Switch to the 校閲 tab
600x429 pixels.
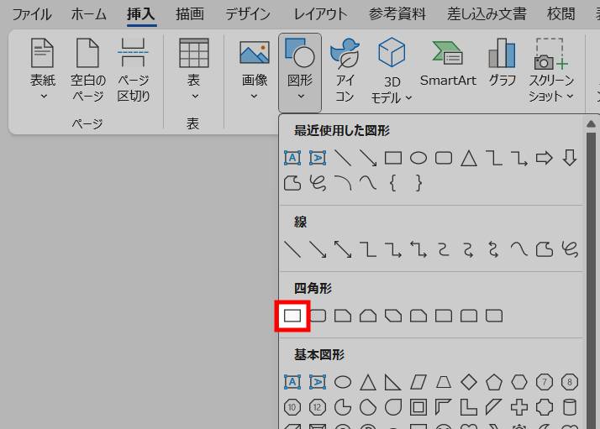tap(561, 14)
